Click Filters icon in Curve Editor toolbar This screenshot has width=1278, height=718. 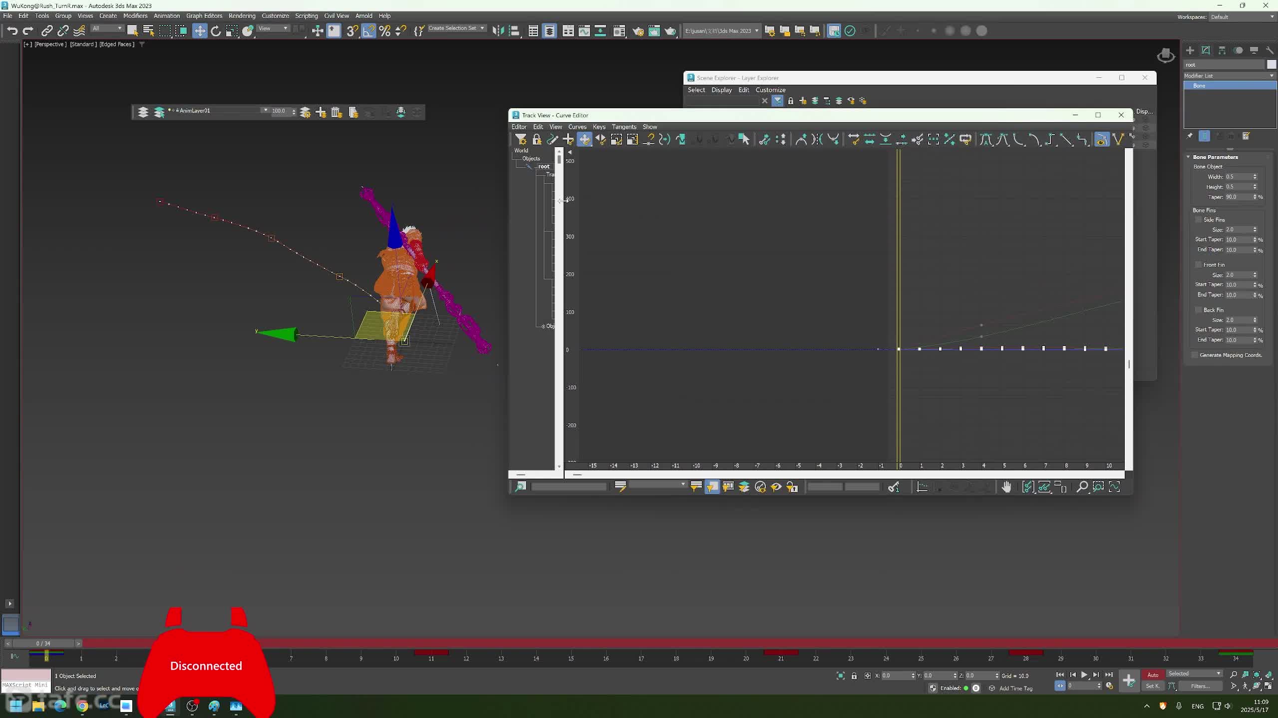pos(521,140)
